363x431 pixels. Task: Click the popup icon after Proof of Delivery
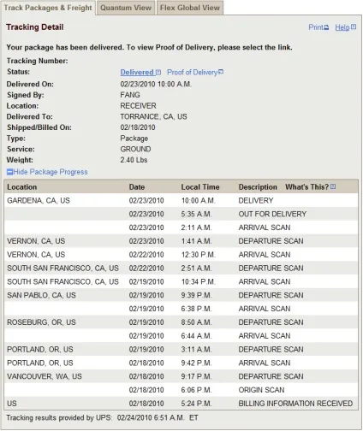221,72
